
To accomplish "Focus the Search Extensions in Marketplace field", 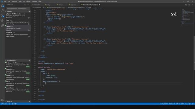I will point(18,8).
